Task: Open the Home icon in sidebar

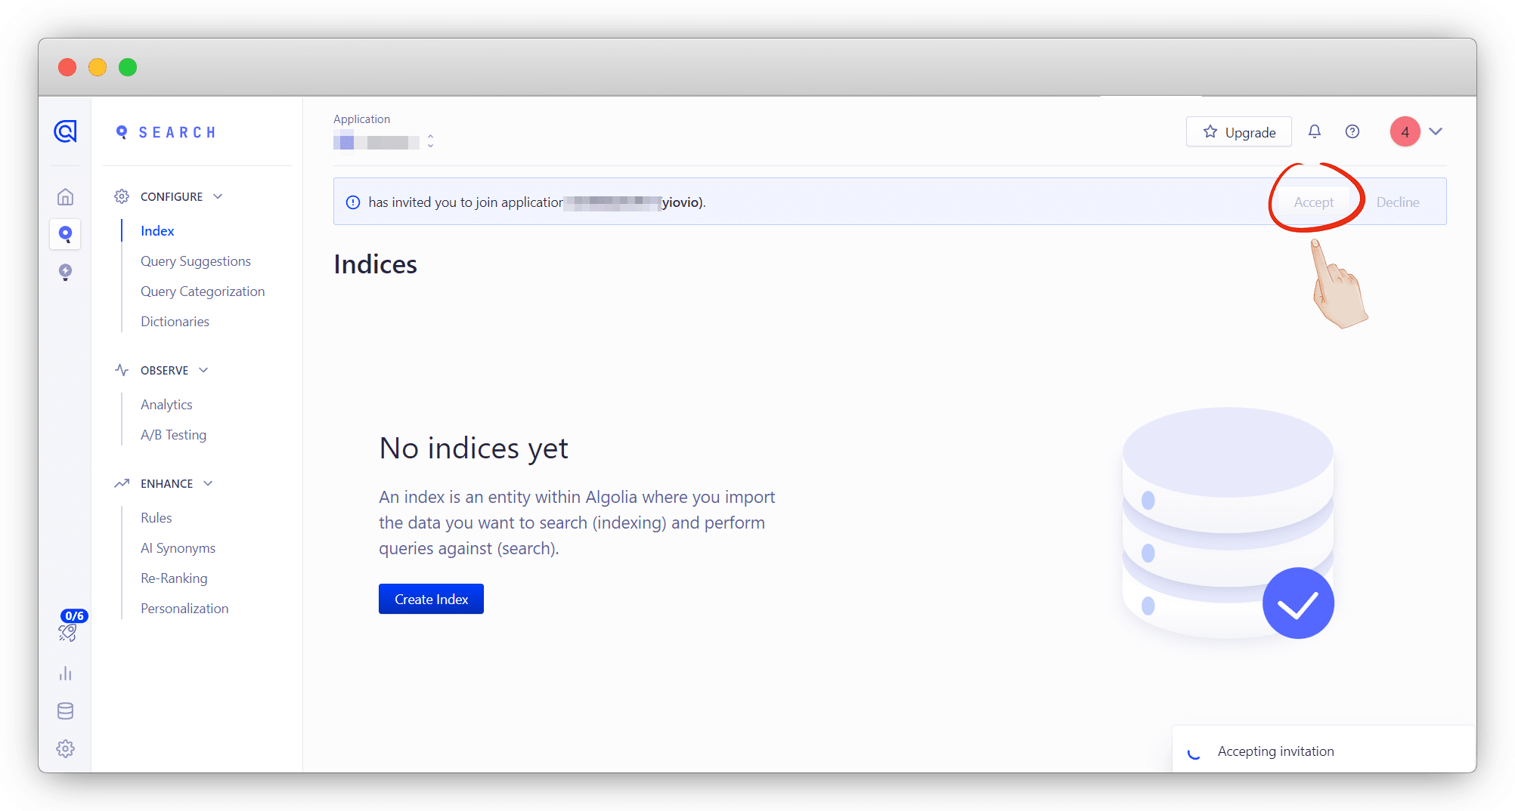Action: (x=66, y=197)
